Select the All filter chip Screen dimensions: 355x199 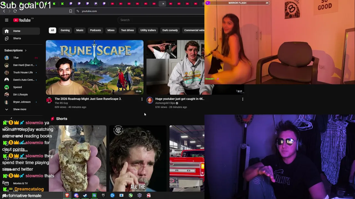coord(52,30)
